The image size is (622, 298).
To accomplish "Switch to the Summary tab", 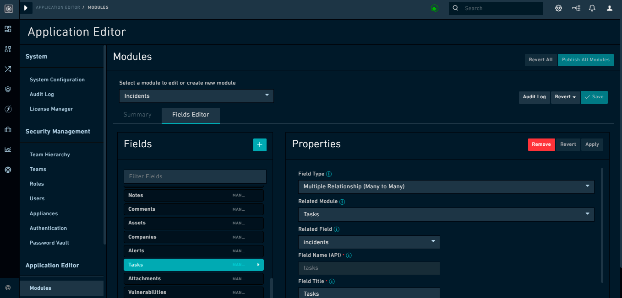I will pos(137,115).
